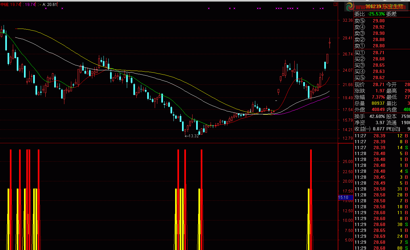Select the 11:28 trade at price 28.45
The height and width of the screenshot is (250, 410).
382,177
